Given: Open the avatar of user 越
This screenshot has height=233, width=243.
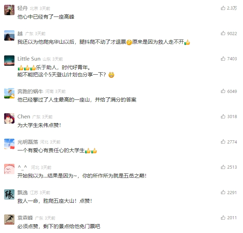Looking at the screenshot, I should pyautogui.click(x=9, y=35).
